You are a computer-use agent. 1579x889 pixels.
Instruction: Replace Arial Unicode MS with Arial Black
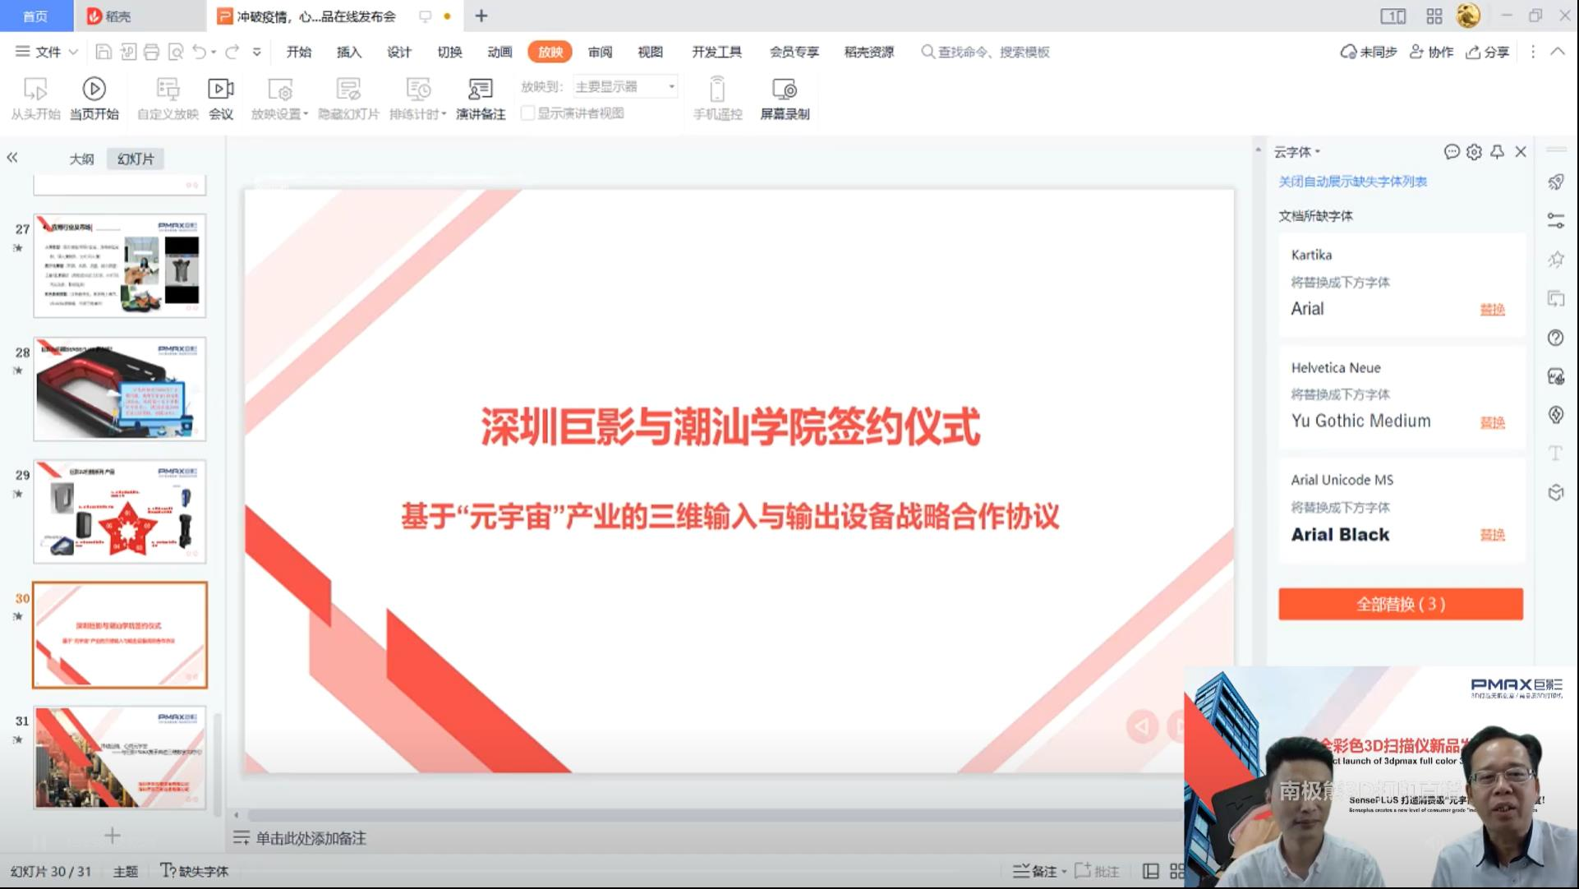tap(1492, 535)
